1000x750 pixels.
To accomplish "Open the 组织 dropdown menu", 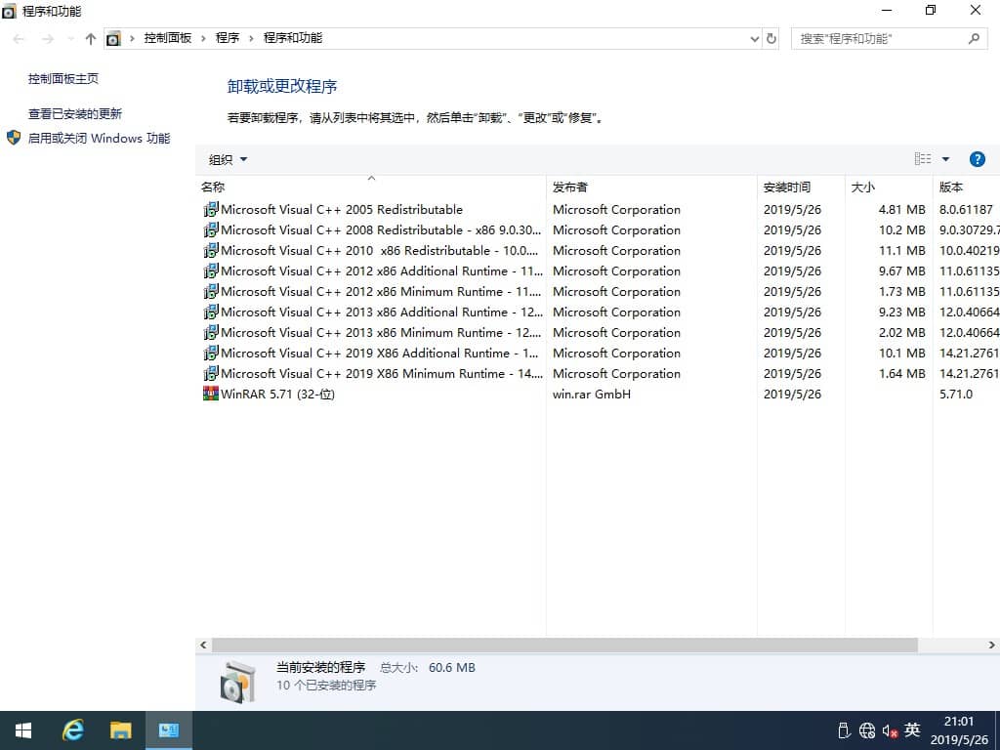I will pos(227,158).
